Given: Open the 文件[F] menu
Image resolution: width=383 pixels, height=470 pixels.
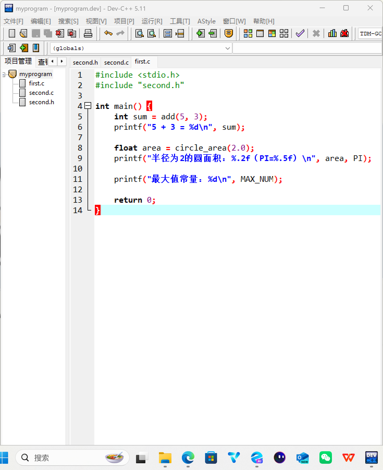Looking at the screenshot, I should tap(13, 21).
